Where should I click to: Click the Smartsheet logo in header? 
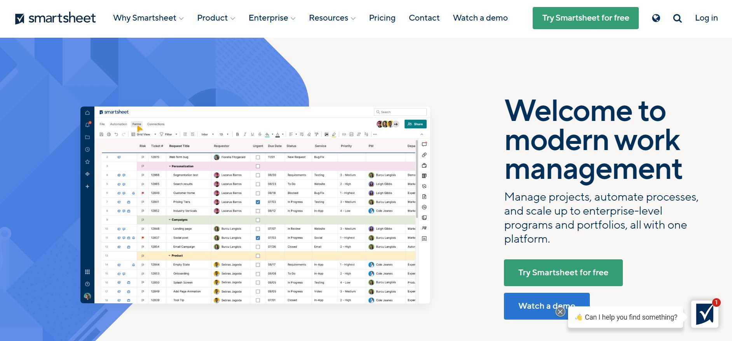pos(55,18)
